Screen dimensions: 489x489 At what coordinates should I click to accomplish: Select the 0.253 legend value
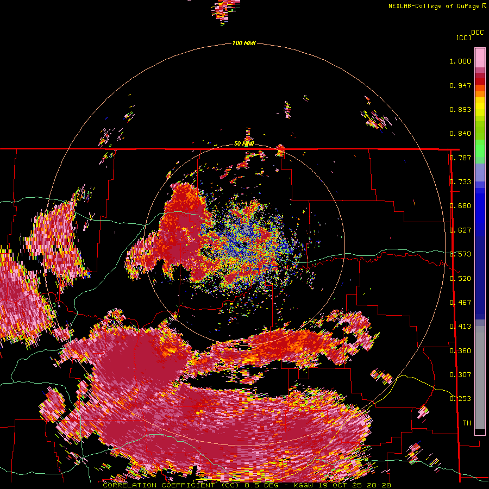(x=460, y=399)
